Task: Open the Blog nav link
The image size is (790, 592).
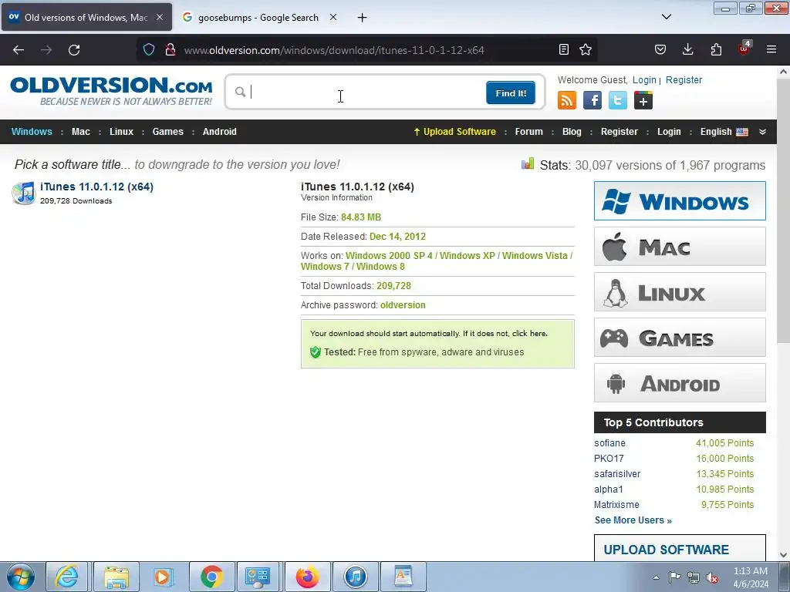Action: click(572, 132)
